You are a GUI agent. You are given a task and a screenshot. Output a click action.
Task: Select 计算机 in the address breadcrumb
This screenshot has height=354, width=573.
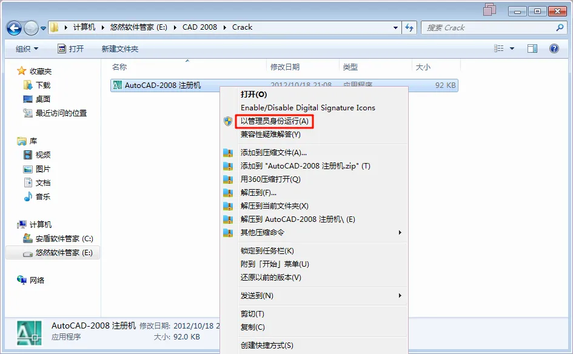tap(84, 27)
